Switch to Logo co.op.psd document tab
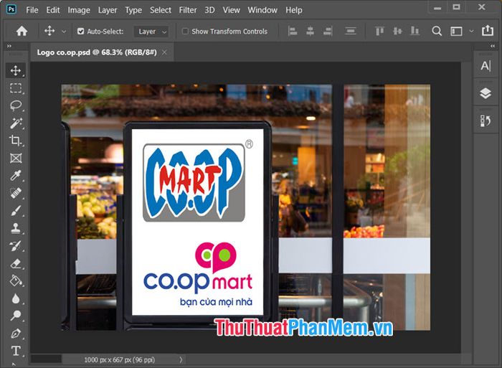 97,52
